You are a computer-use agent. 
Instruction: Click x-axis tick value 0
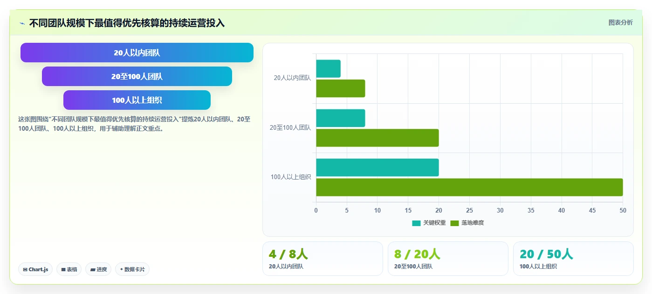(316, 210)
